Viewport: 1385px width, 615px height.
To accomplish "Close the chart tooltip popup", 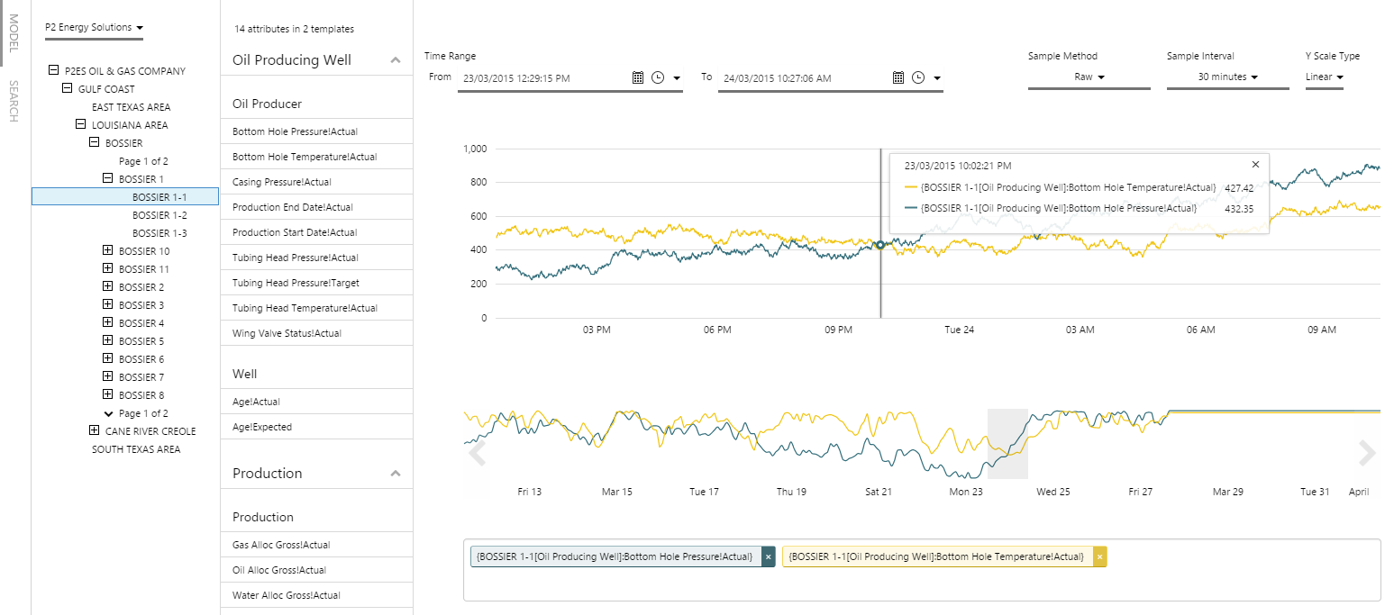I will pos(1255,165).
